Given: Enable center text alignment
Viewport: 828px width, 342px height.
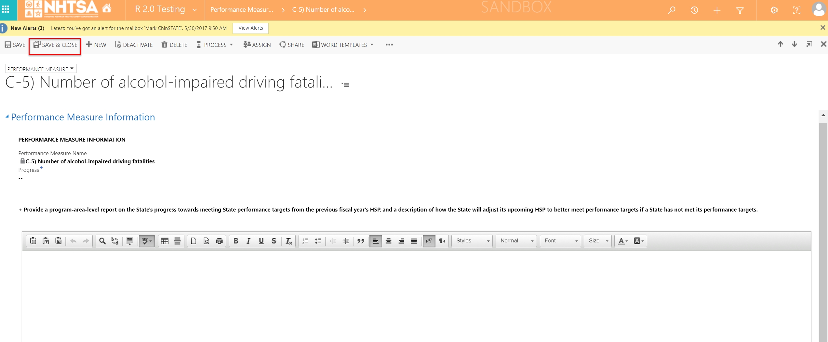Looking at the screenshot, I should point(388,241).
